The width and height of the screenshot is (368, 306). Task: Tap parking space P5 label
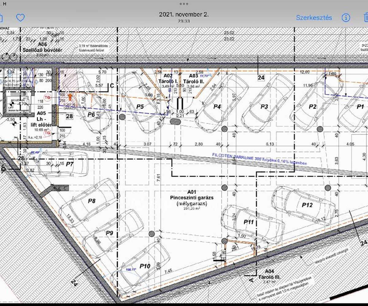(x=140, y=106)
